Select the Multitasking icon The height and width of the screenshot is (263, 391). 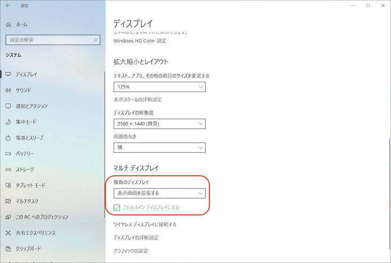pos(8,201)
